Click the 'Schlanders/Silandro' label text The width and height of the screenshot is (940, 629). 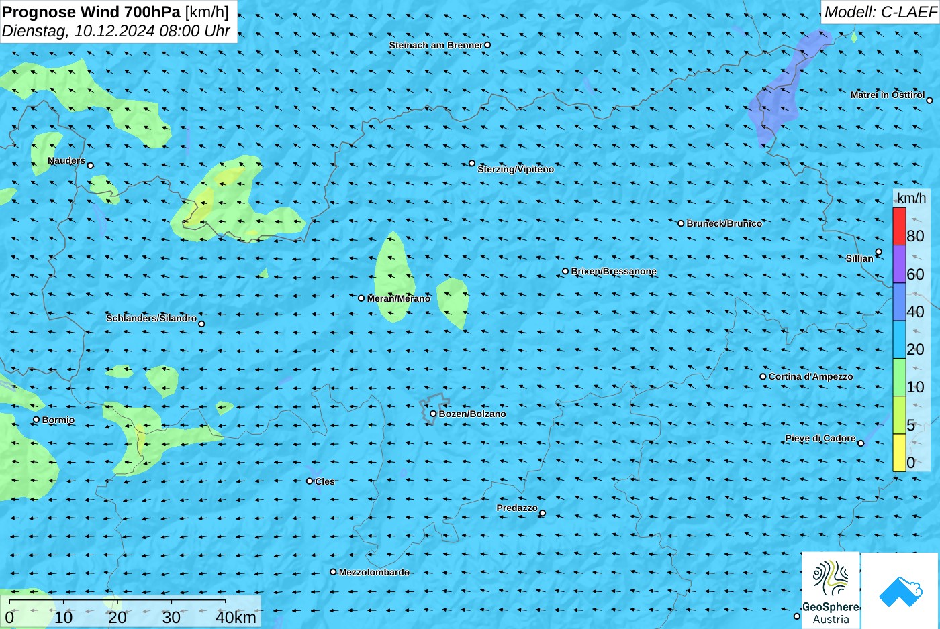152,318
